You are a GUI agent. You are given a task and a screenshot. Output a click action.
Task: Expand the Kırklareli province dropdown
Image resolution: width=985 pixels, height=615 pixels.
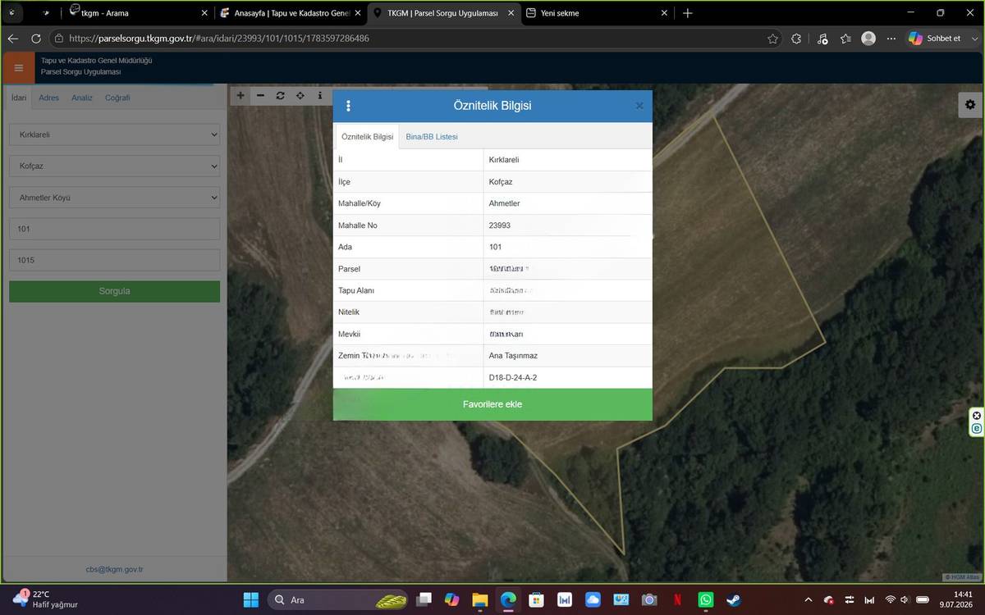click(115, 134)
